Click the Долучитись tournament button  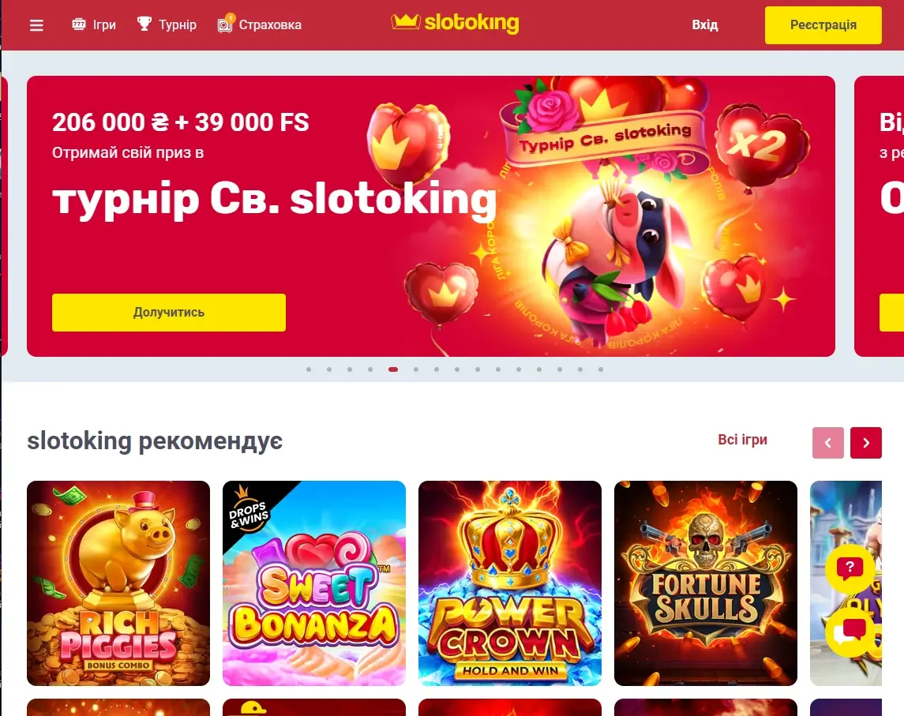(169, 313)
